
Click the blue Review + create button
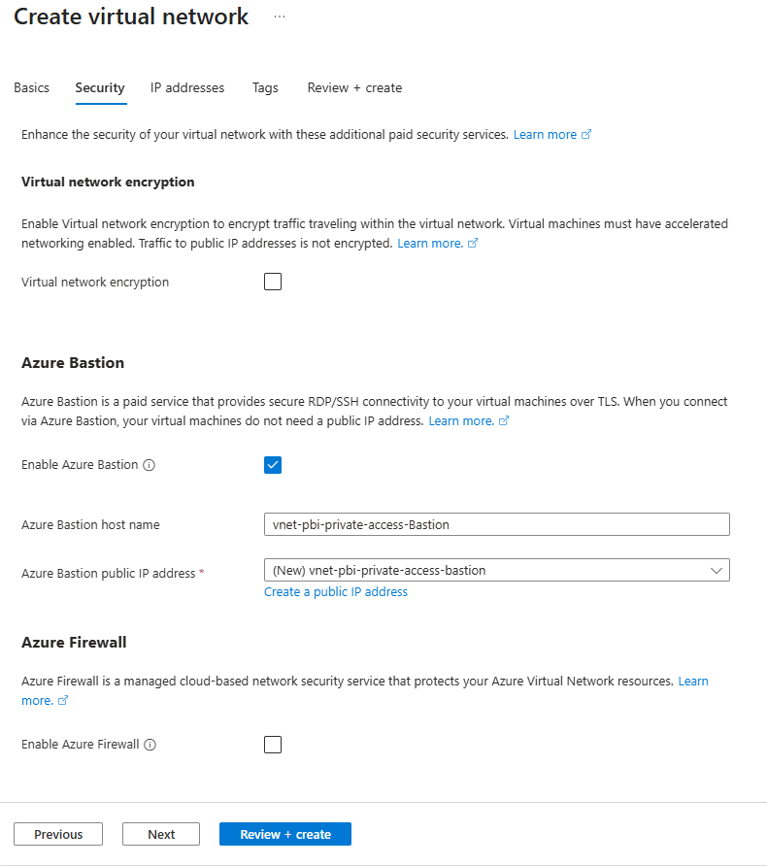285,834
